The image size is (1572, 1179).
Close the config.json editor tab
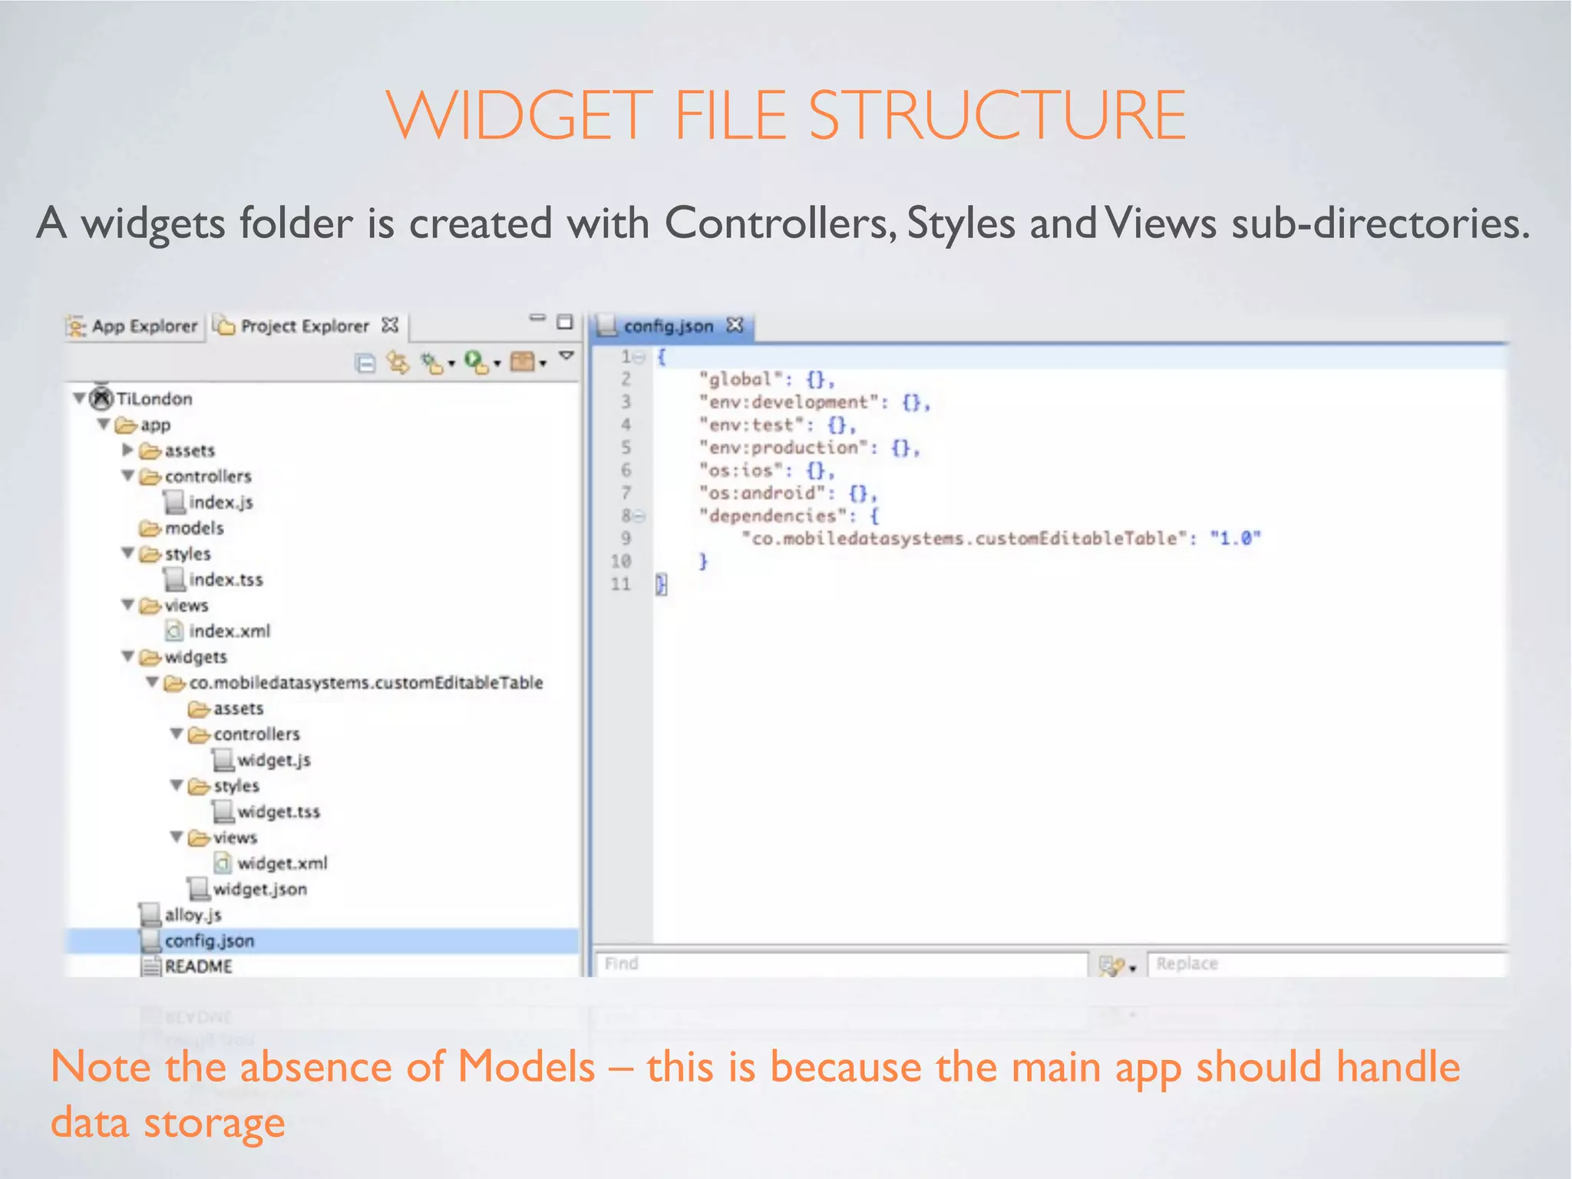pos(735,325)
